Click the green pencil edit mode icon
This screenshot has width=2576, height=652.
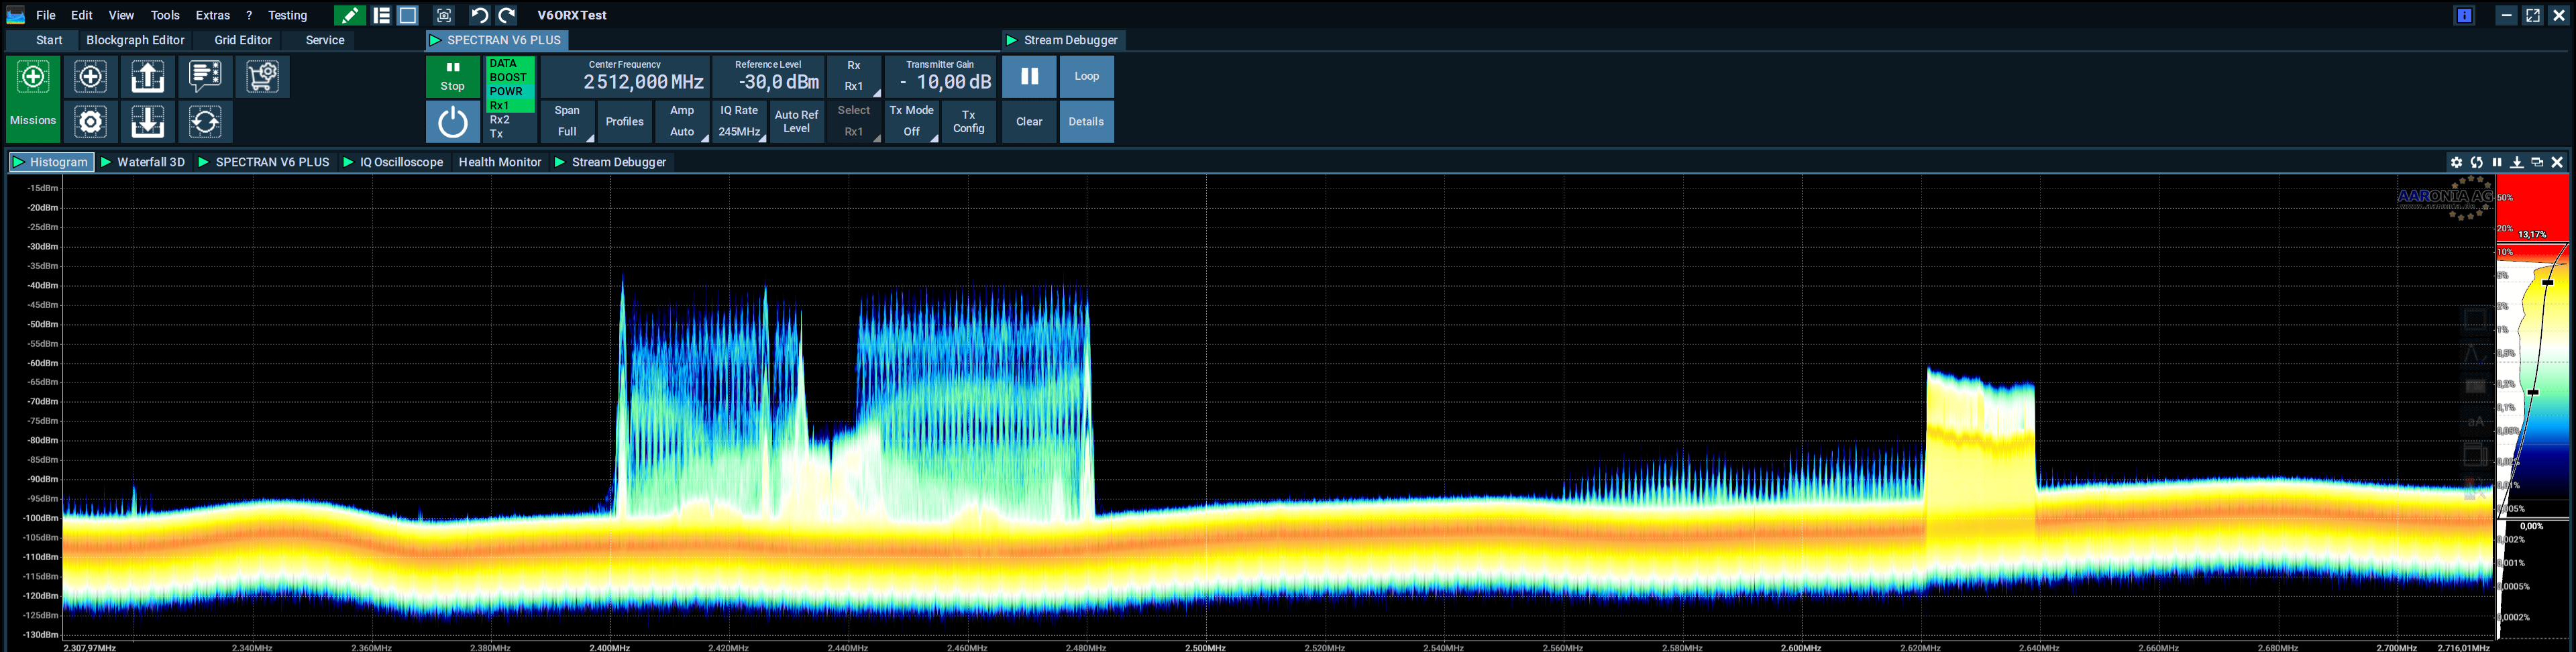coord(349,15)
